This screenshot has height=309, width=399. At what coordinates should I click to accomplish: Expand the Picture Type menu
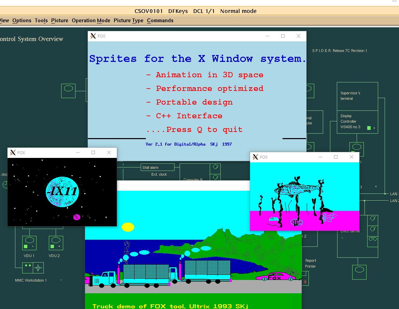128,21
